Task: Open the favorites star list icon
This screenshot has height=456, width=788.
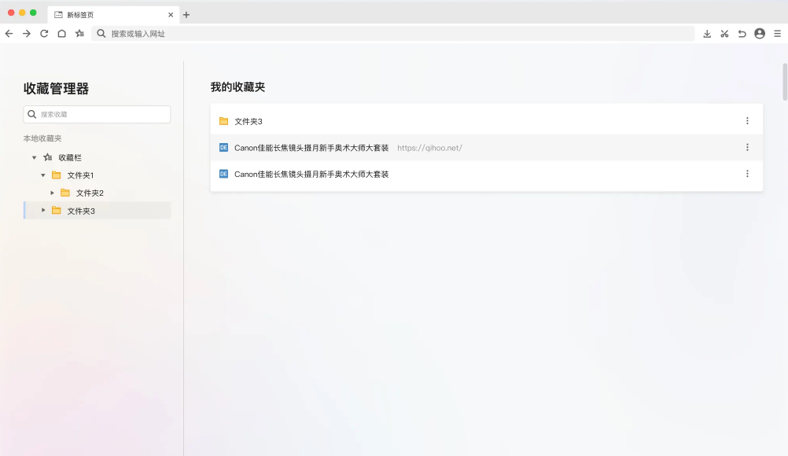Action: [x=79, y=34]
